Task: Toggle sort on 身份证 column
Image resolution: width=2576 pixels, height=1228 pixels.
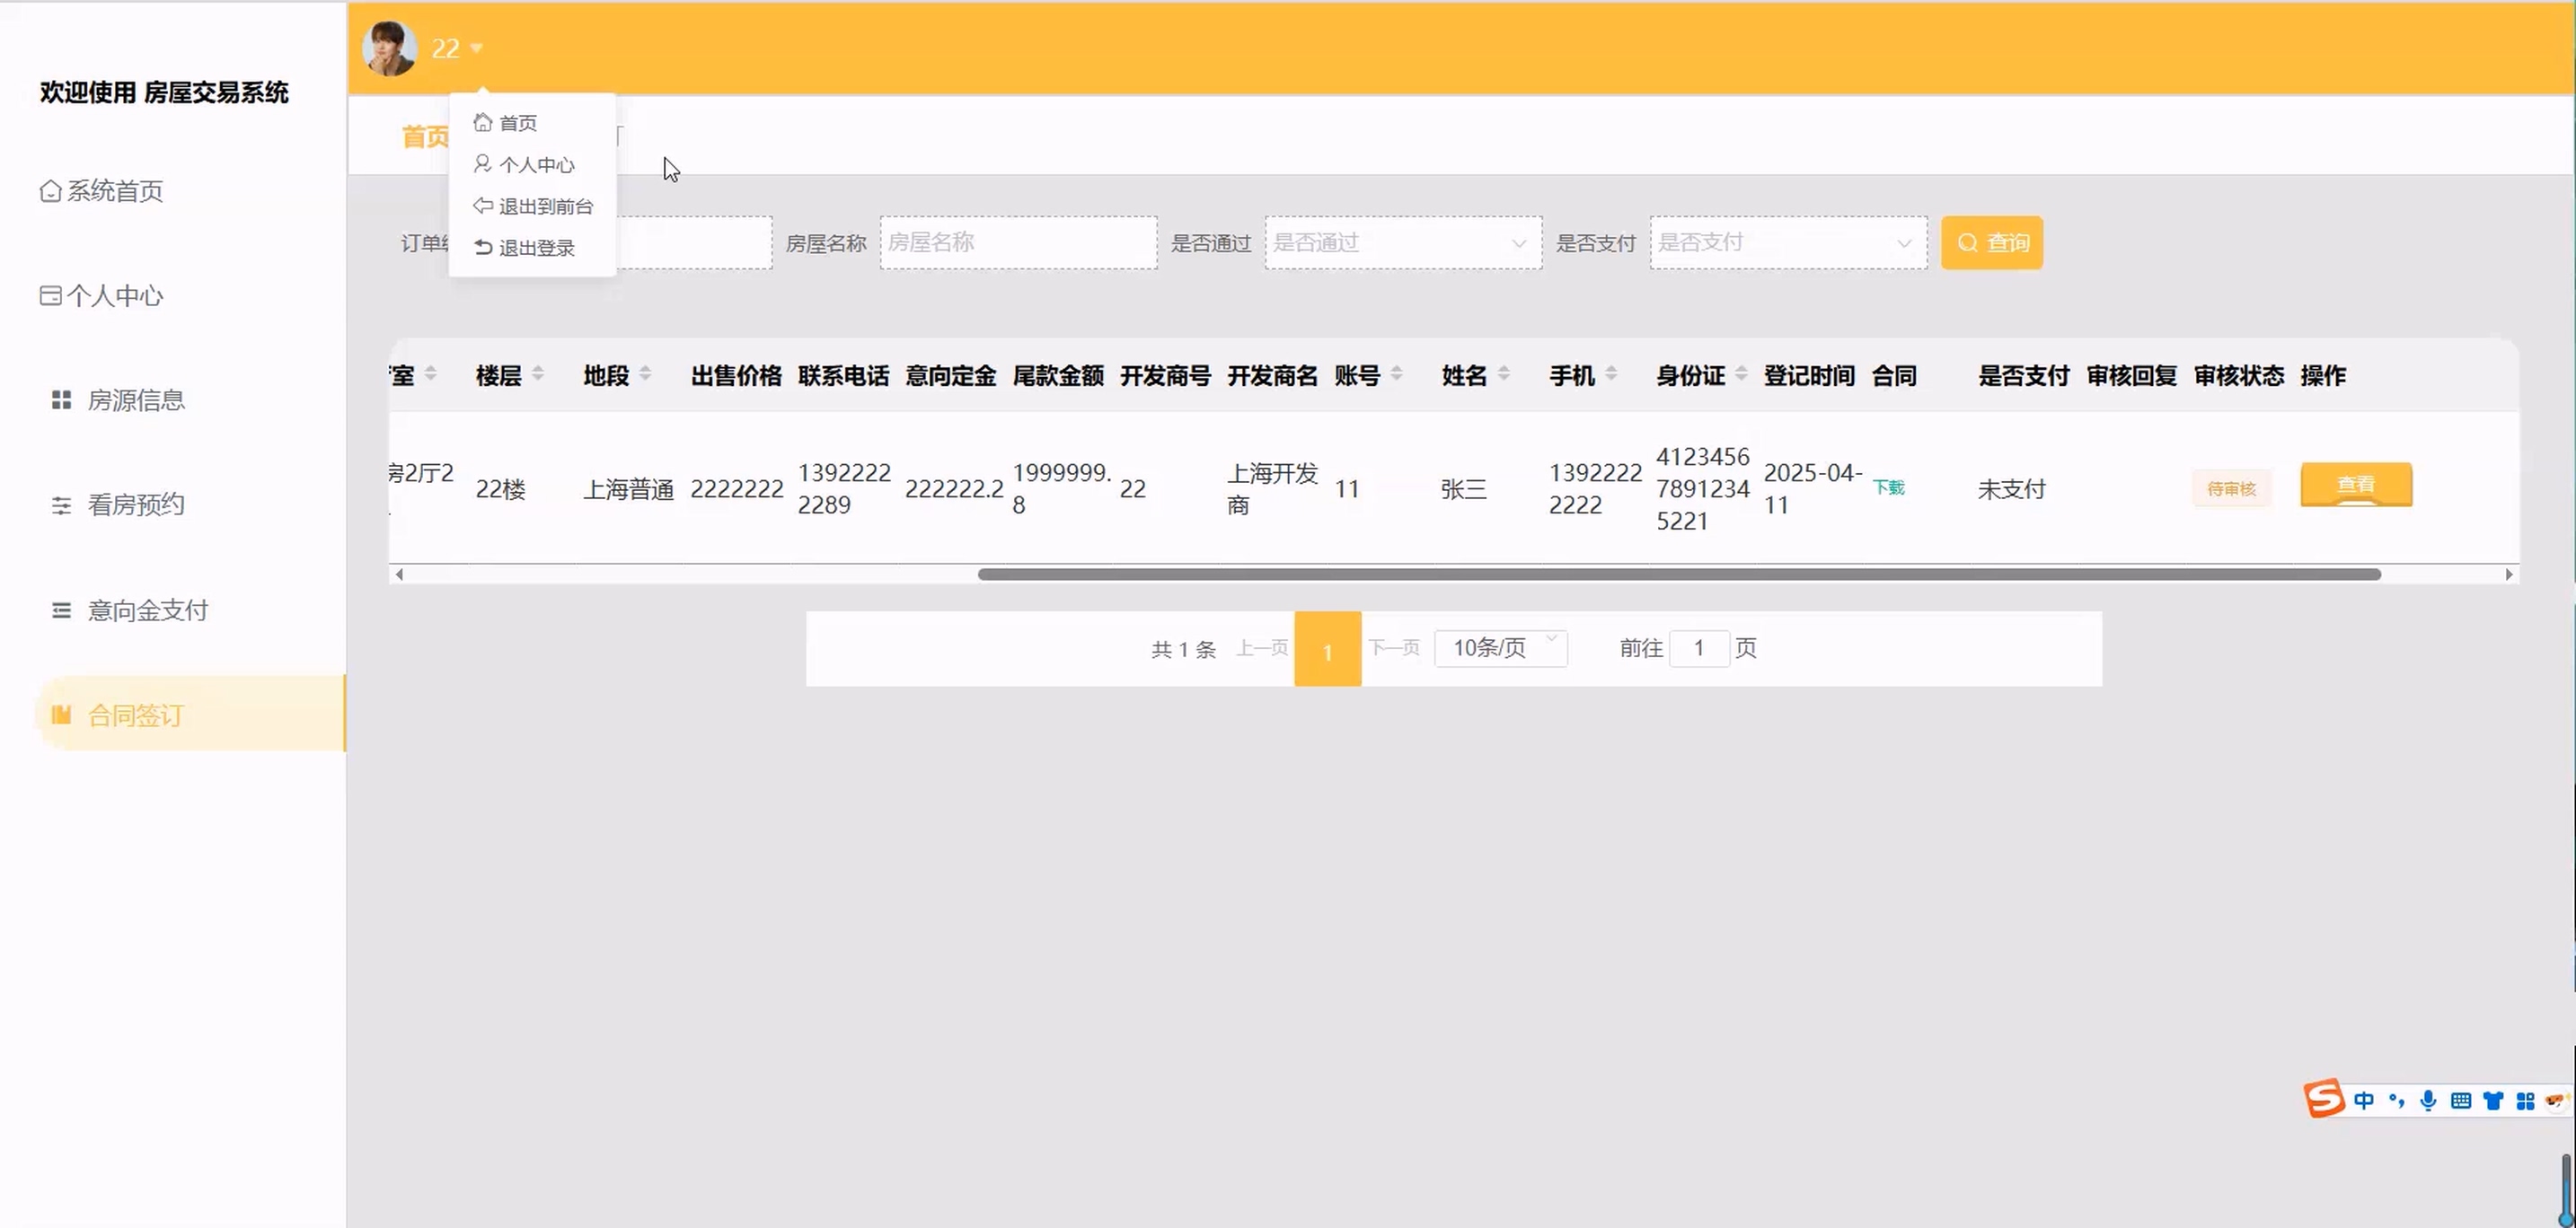Action: pyautogui.click(x=1741, y=374)
